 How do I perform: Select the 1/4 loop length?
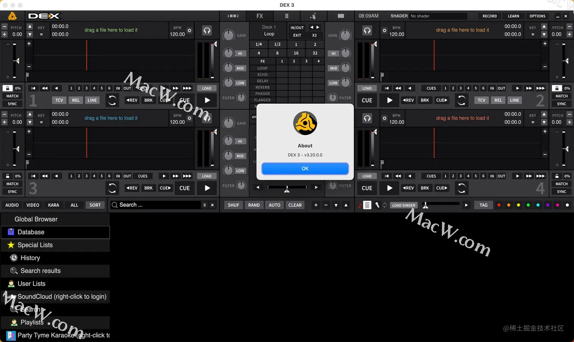tap(259, 44)
